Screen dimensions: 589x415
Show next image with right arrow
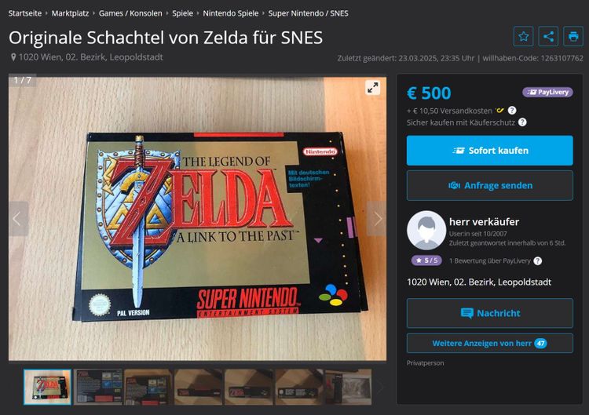377,219
